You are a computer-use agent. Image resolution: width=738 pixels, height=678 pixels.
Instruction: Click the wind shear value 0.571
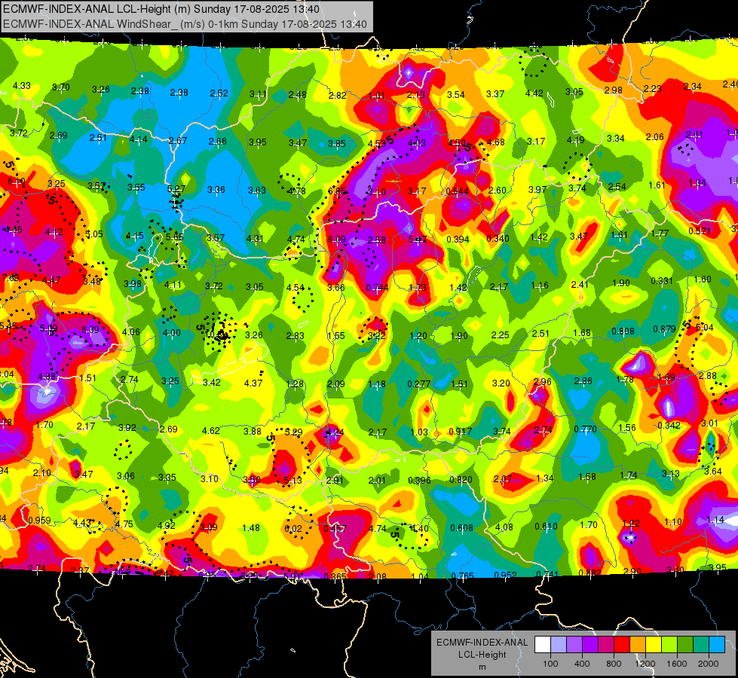(700, 231)
